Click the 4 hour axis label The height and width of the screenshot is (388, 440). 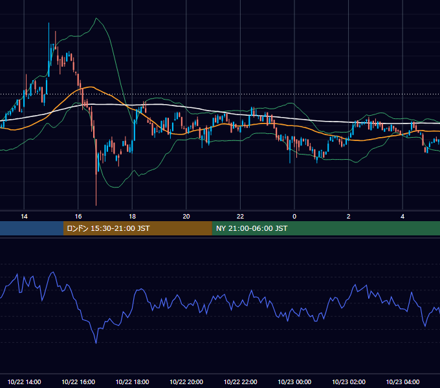pos(402,217)
